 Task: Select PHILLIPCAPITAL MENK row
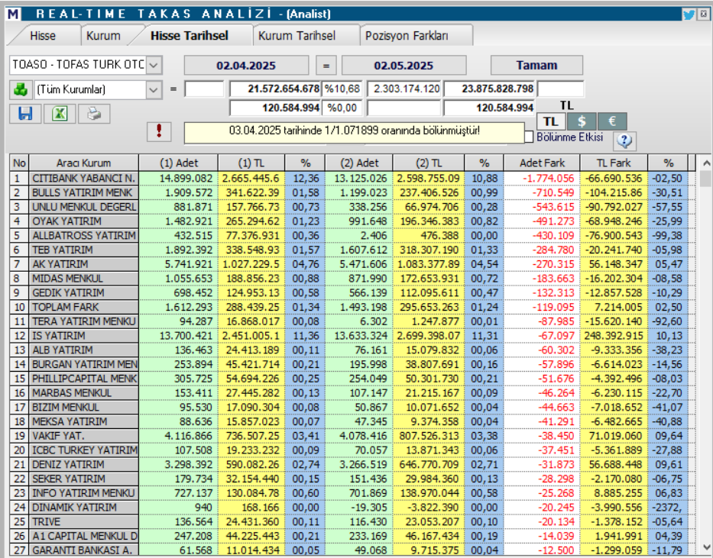(x=353, y=379)
